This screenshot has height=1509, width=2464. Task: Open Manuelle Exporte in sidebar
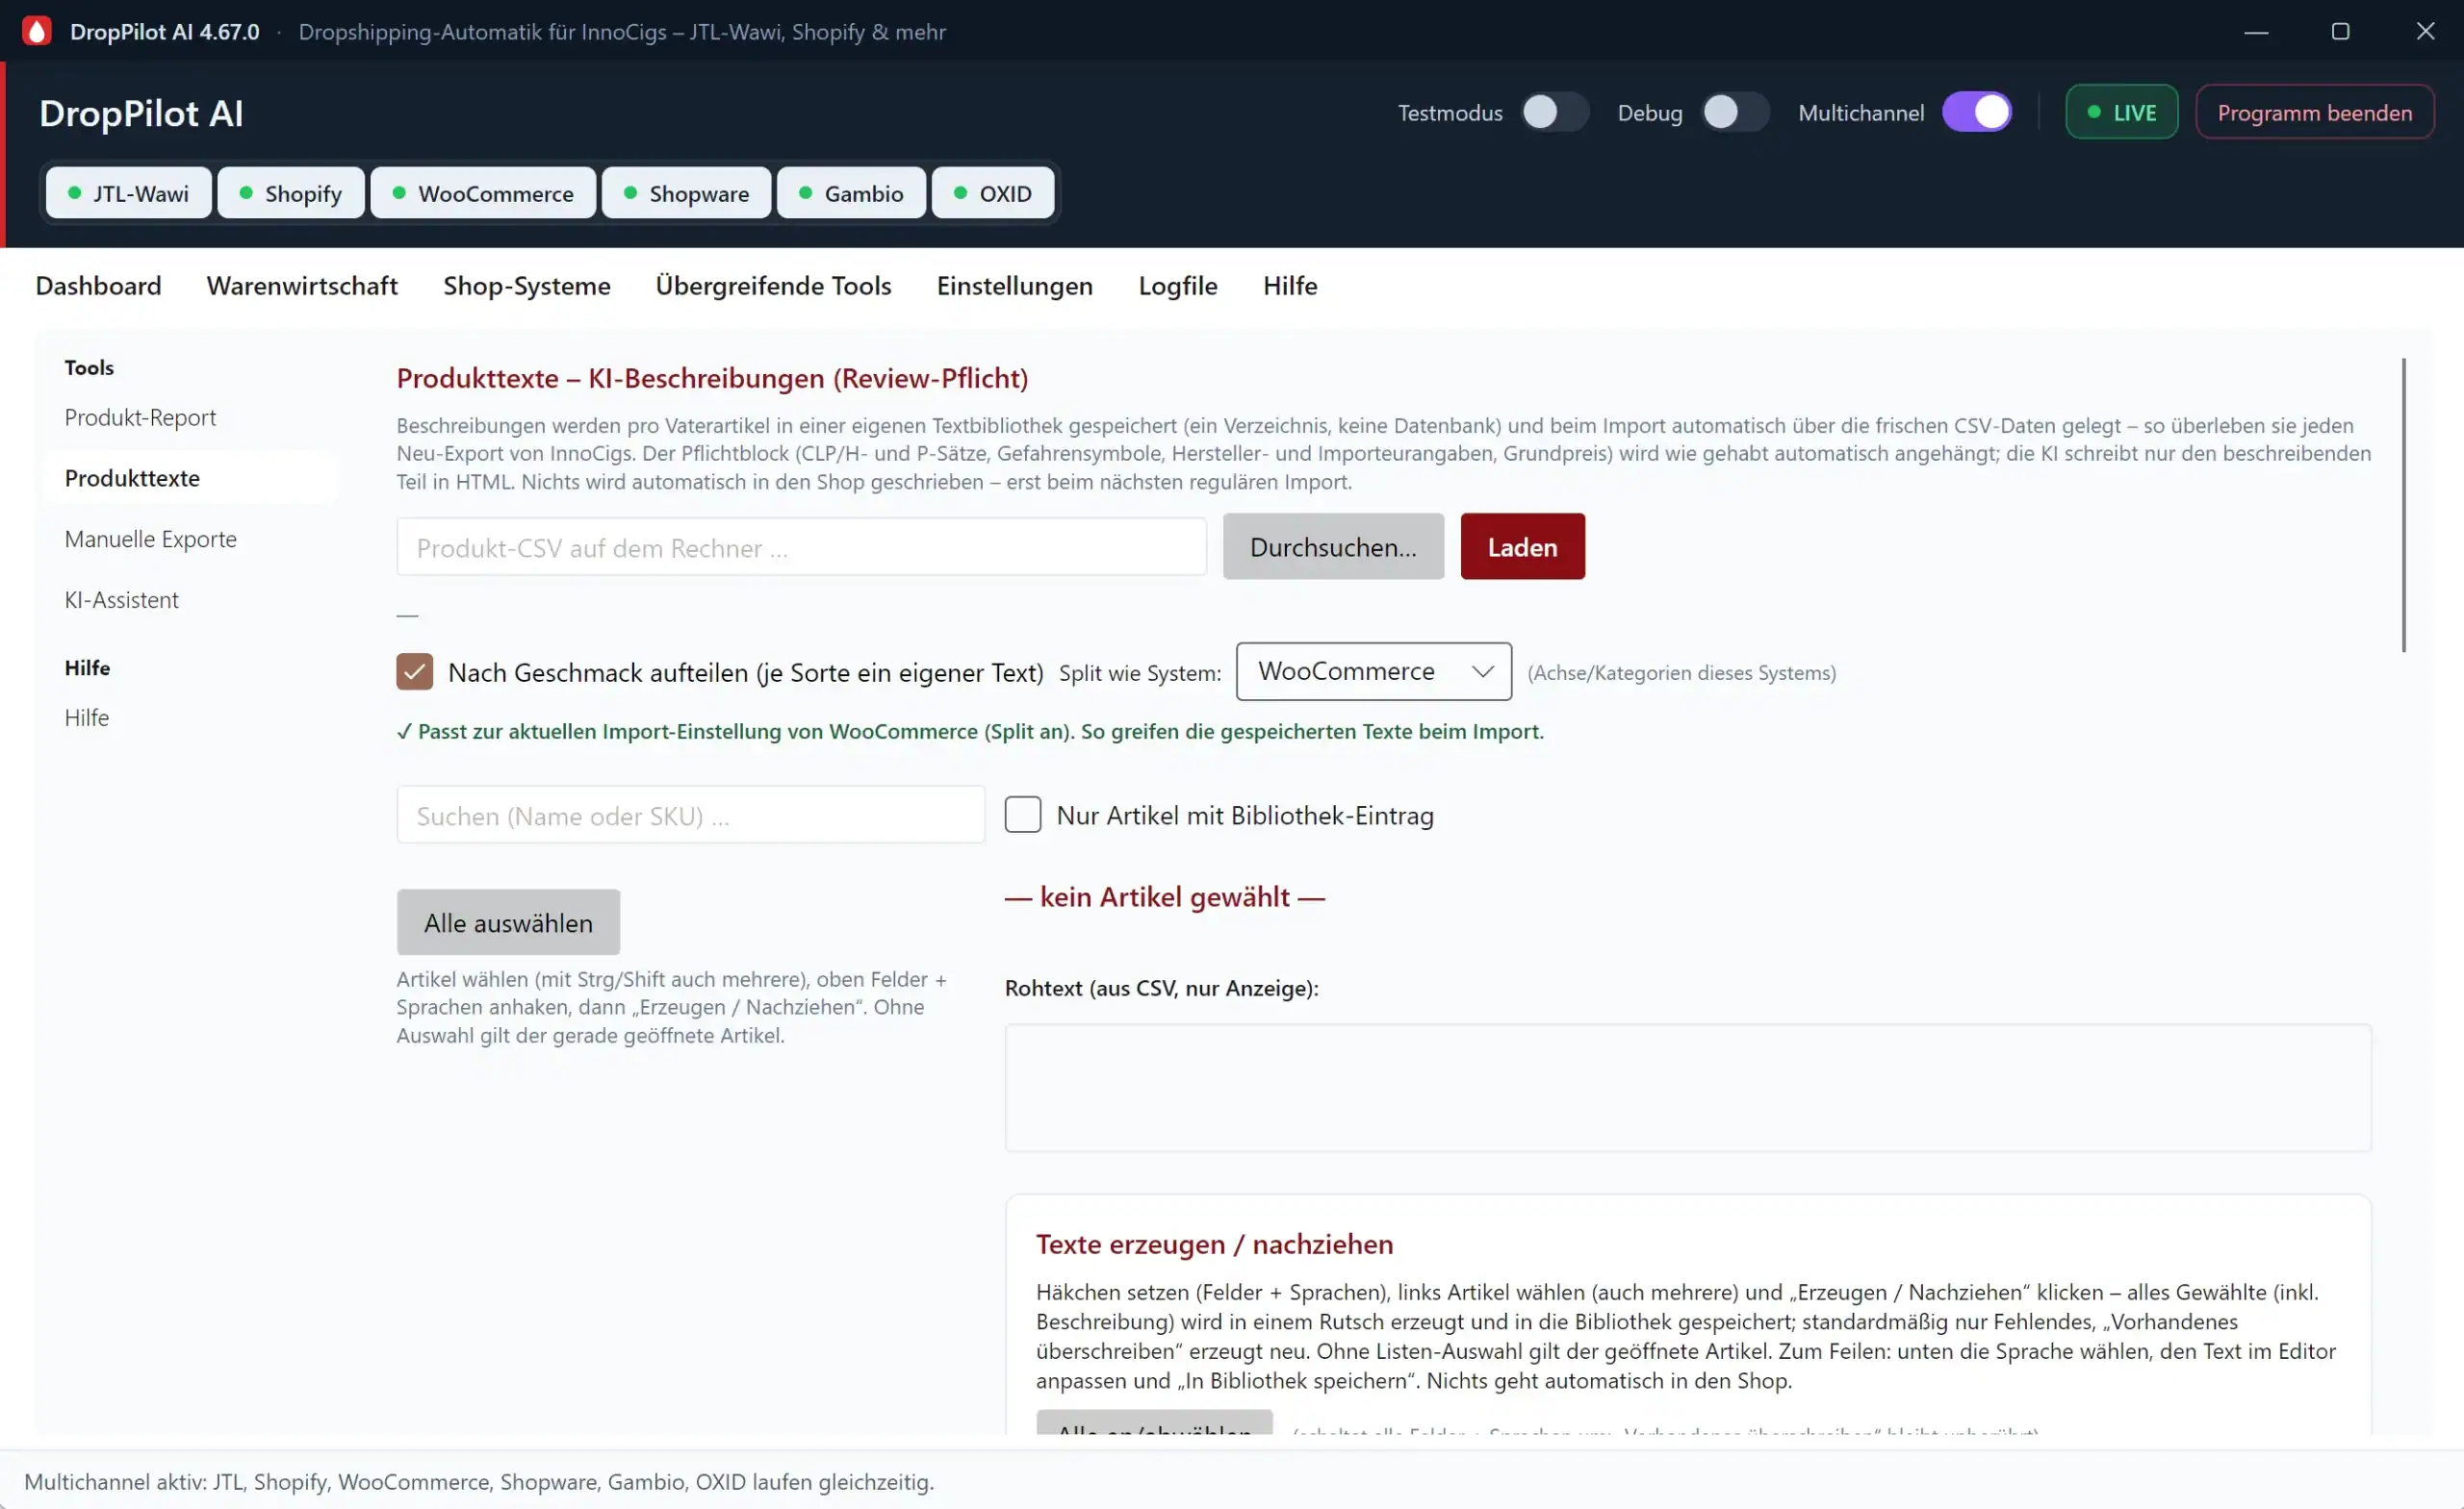click(x=191, y=539)
